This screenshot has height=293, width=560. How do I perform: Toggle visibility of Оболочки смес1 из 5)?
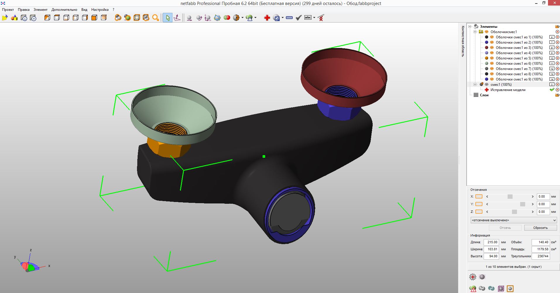click(492, 58)
